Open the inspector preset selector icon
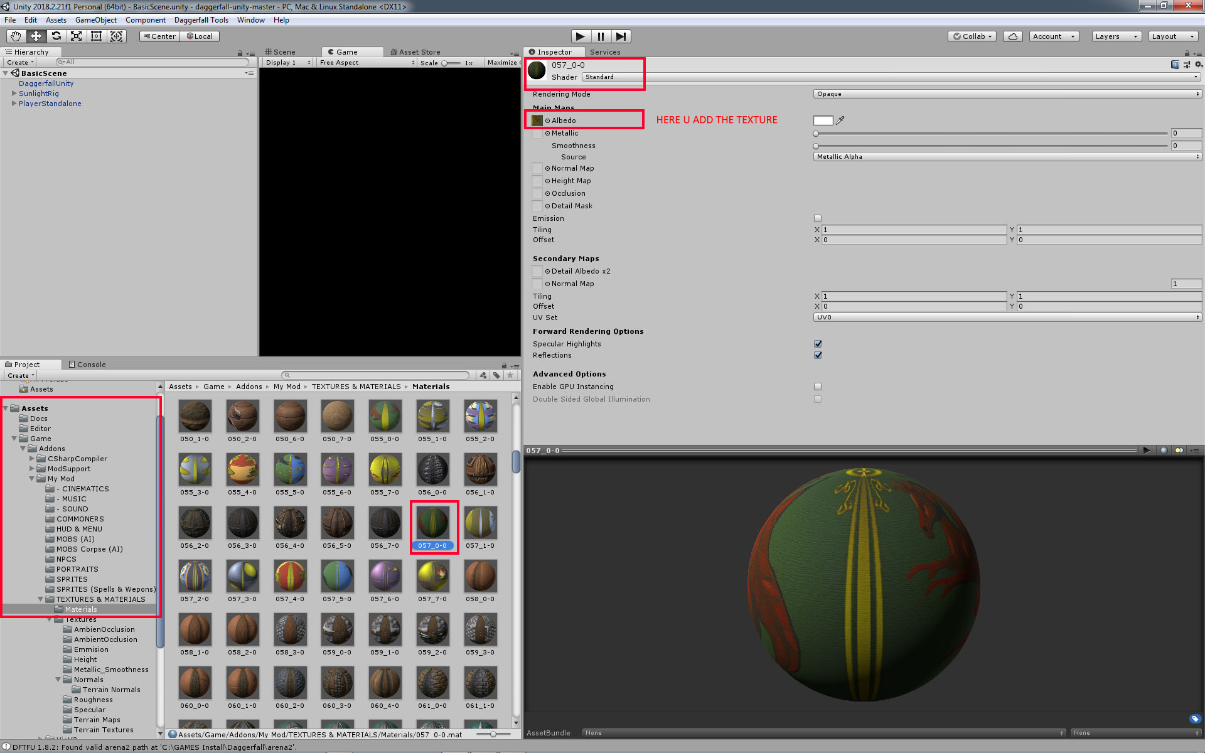Viewport: 1205px width, 753px height. click(x=1187, y=65)
